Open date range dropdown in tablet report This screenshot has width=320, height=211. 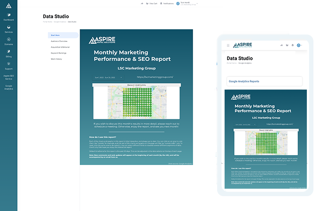[x=245, y=125]
